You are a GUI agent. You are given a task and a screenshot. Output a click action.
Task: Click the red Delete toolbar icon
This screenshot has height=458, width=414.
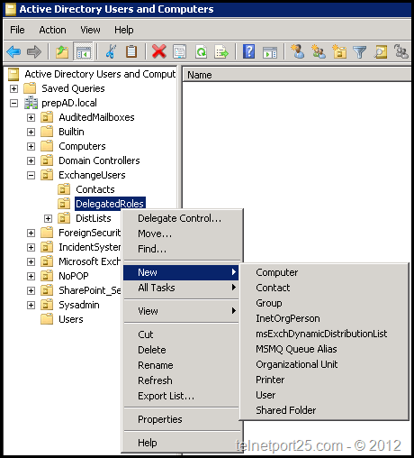[x=159, y=51]
